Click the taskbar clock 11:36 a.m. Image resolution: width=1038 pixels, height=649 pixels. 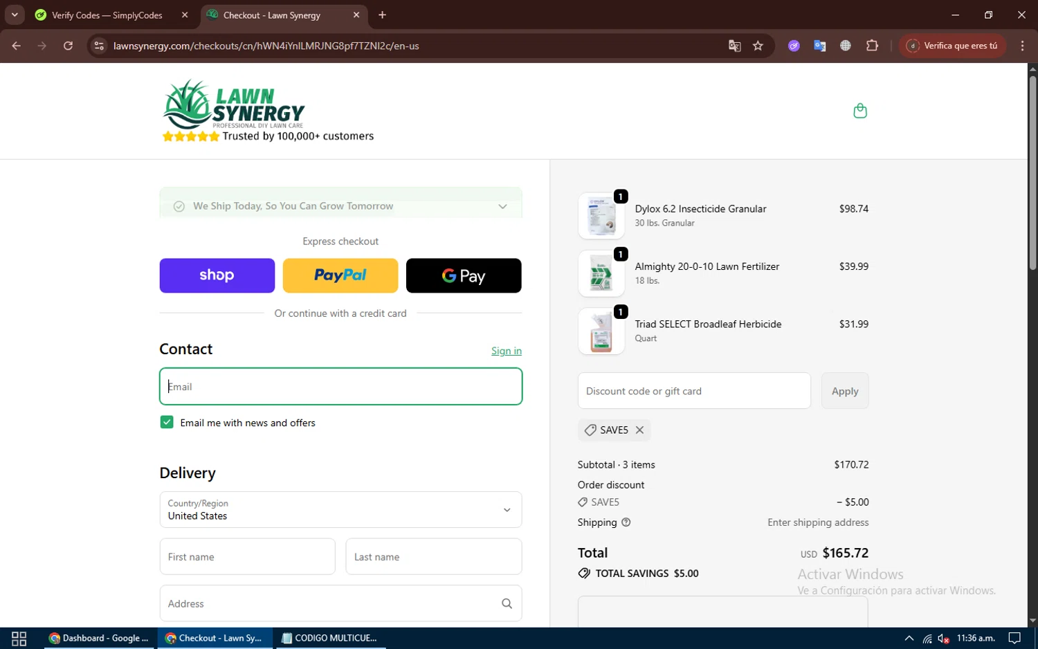976,638
